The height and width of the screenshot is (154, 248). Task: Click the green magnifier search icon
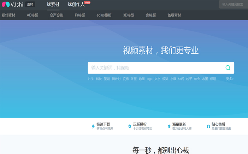pos(228,68)
